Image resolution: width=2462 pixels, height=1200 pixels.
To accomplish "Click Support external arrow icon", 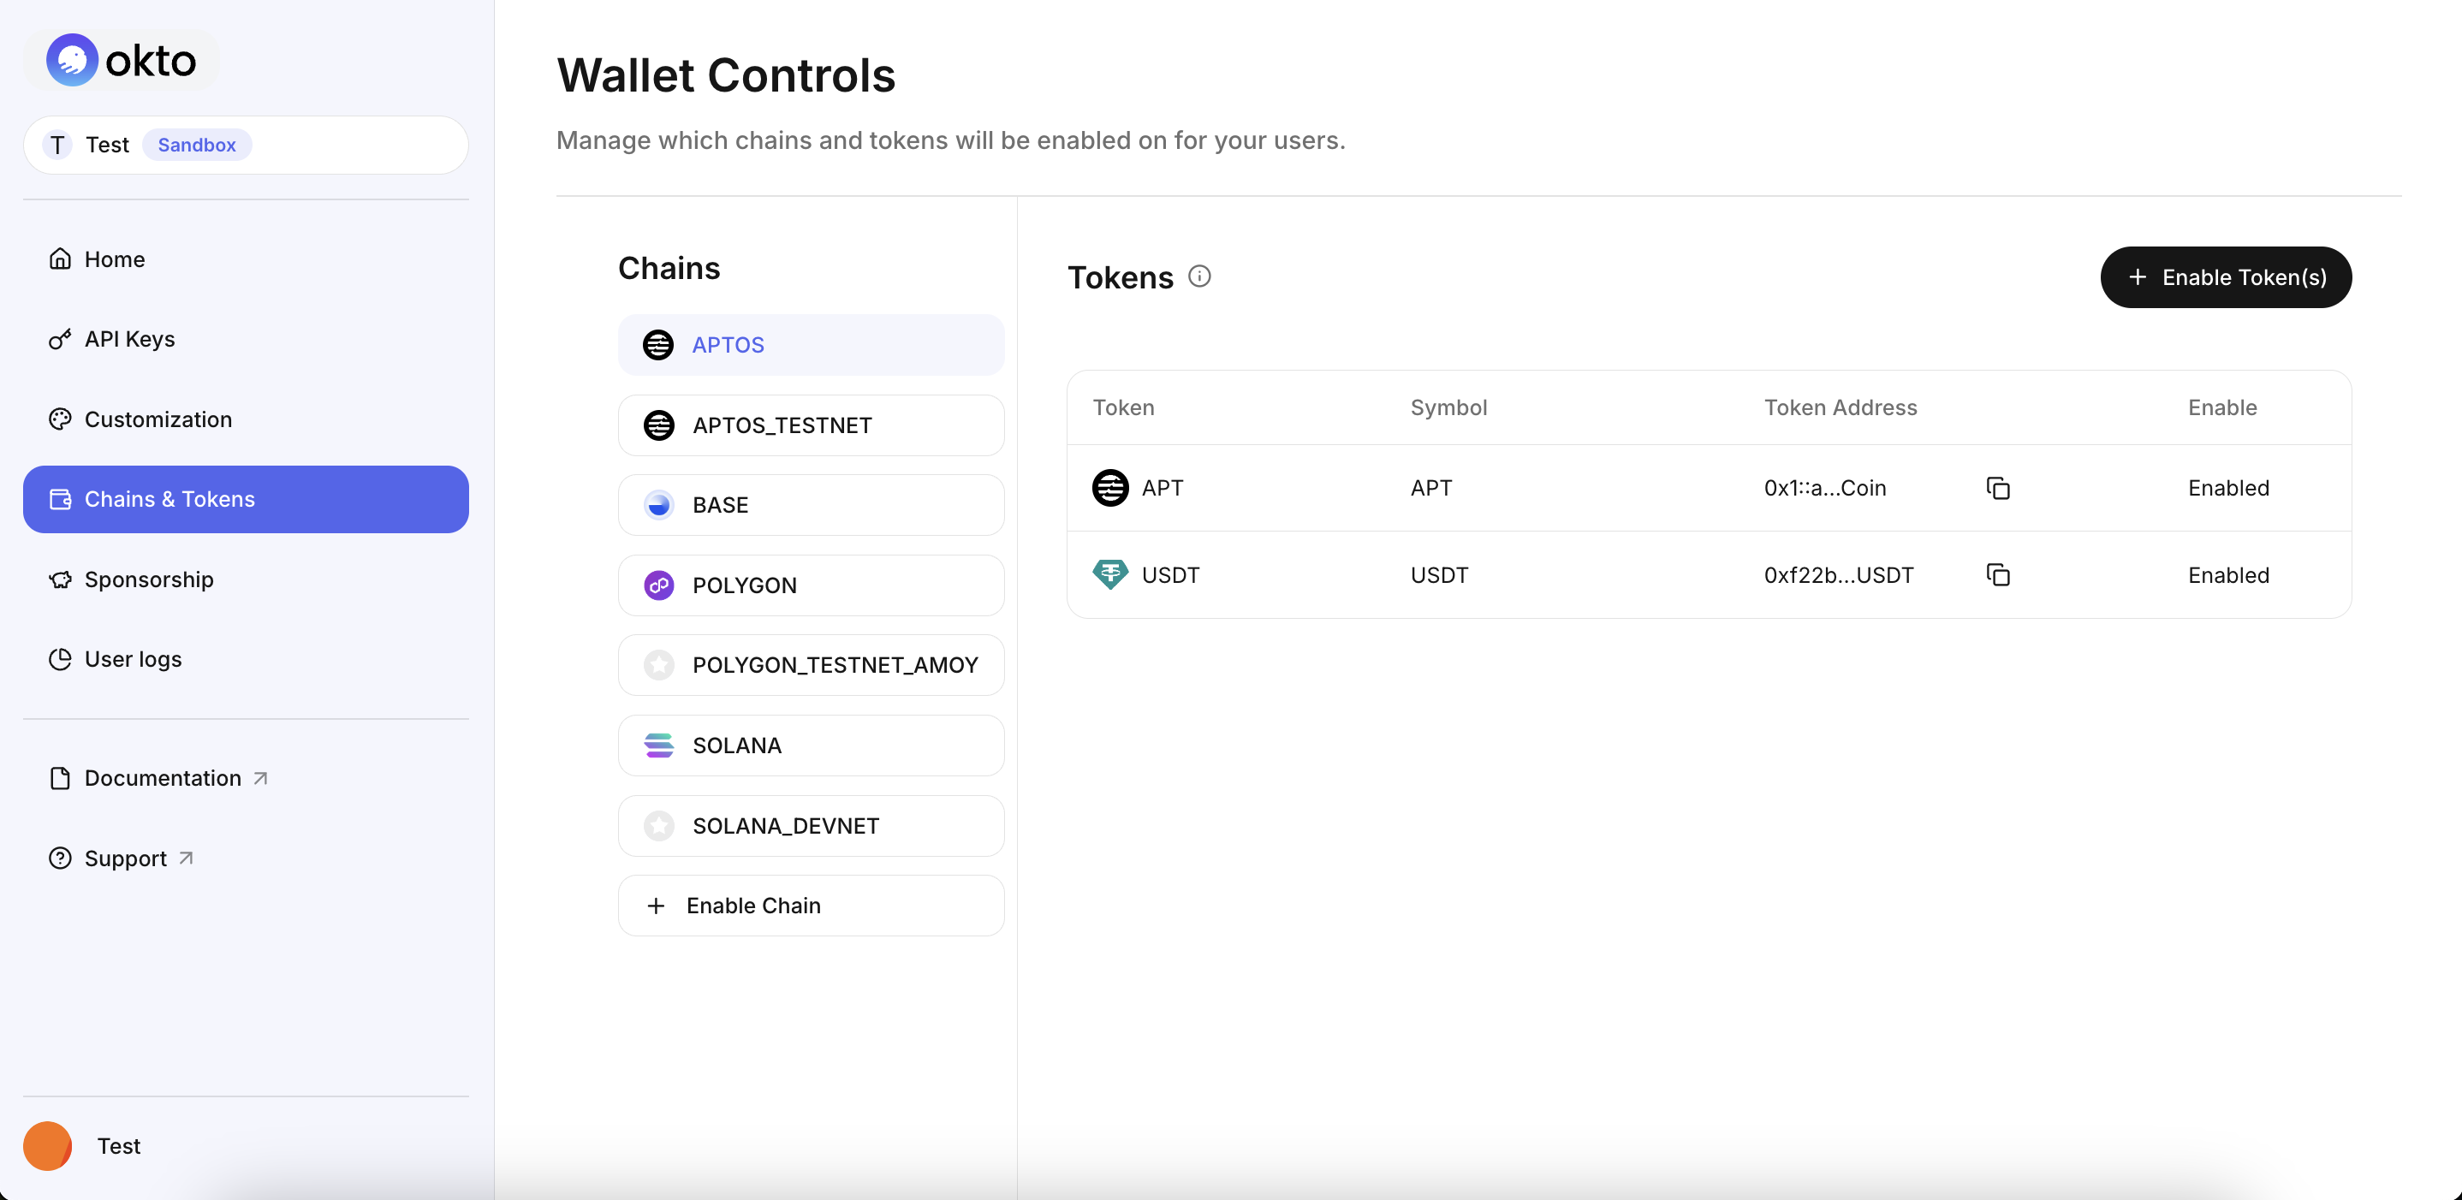I will coord(187,858).
